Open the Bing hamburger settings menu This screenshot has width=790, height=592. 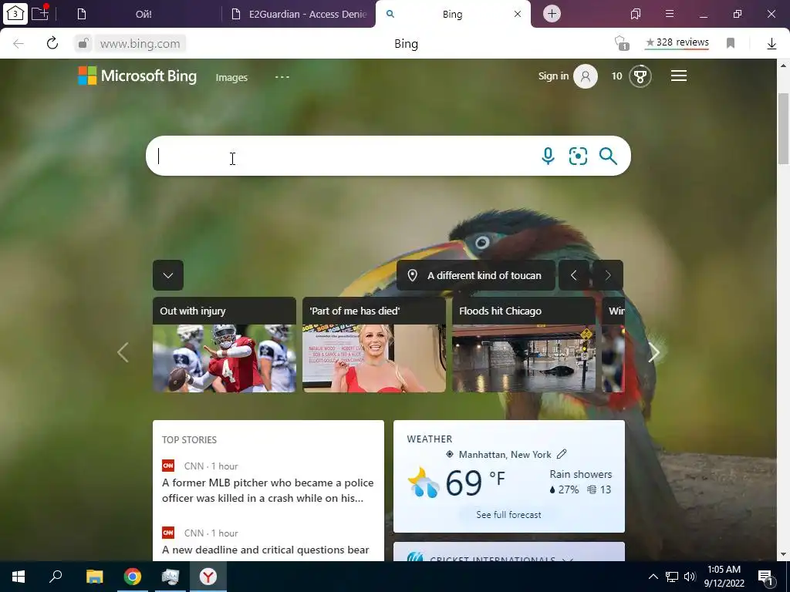tap(679, 76)
